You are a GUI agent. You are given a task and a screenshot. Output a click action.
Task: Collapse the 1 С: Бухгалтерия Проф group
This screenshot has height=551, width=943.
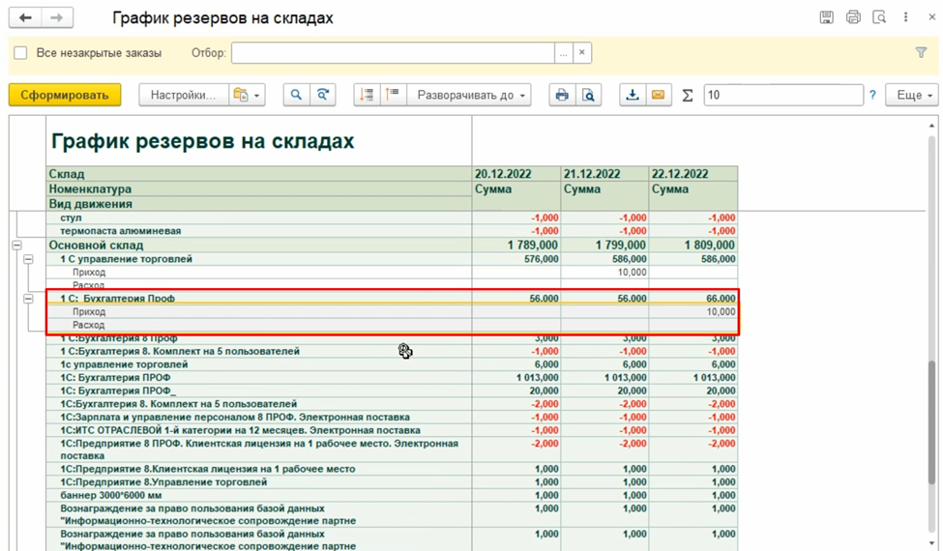coord(28,299)
